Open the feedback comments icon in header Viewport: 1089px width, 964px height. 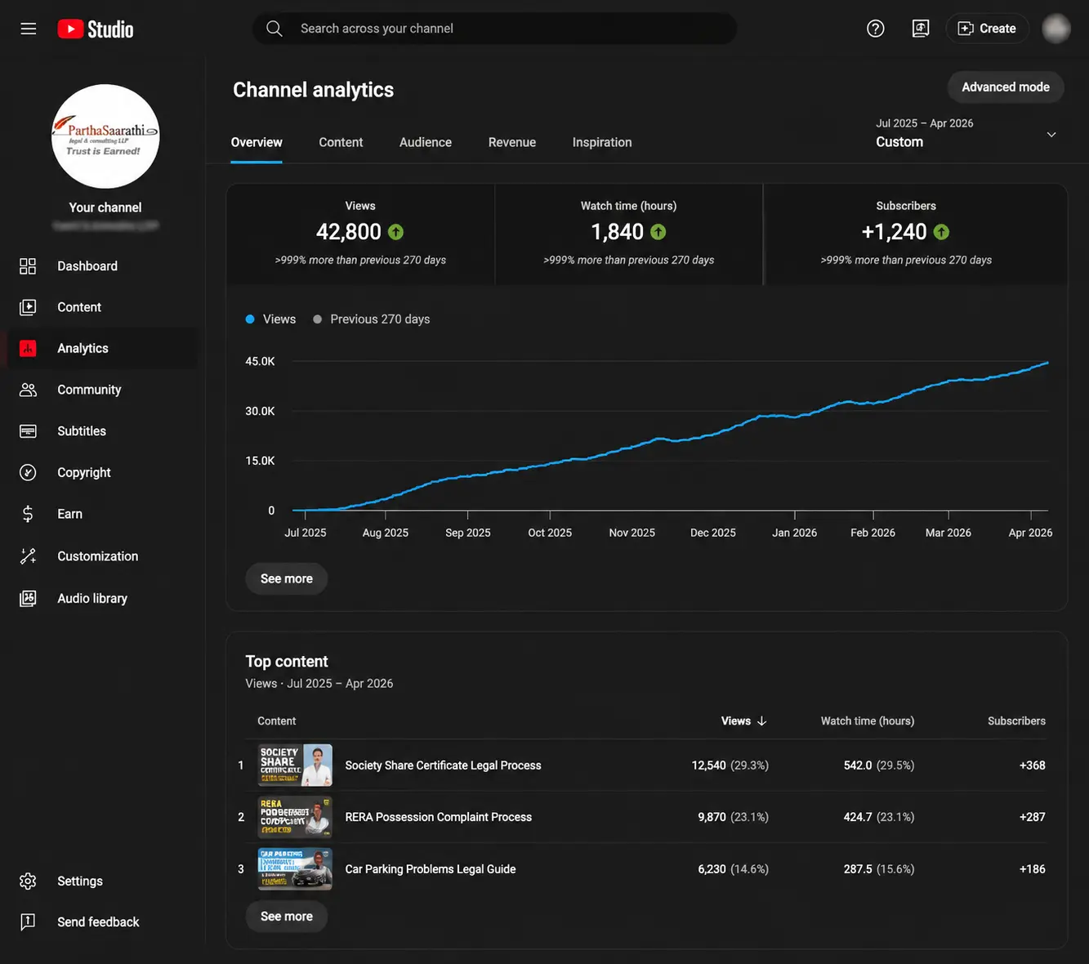click(921, 29)
